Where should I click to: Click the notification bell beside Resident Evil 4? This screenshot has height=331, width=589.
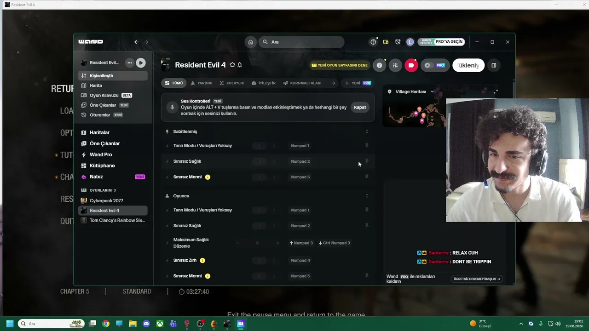tap(240, 65)
